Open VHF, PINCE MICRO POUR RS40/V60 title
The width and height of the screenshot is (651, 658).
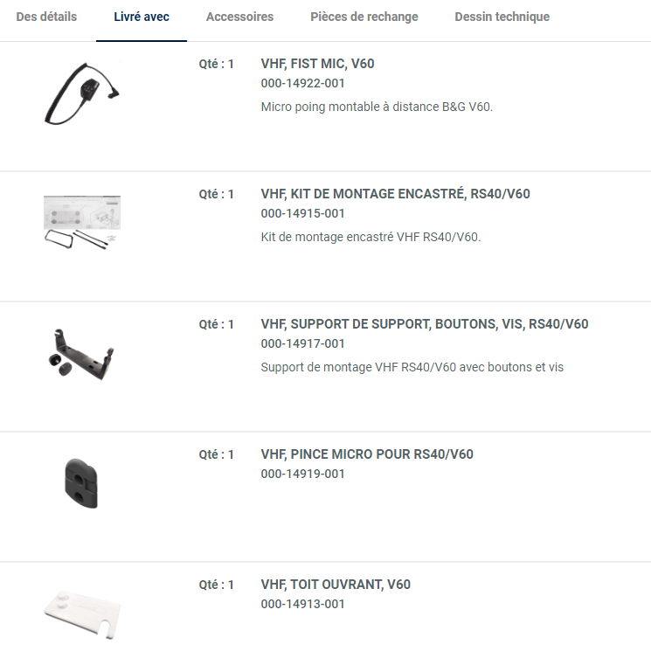pos(367,454)
